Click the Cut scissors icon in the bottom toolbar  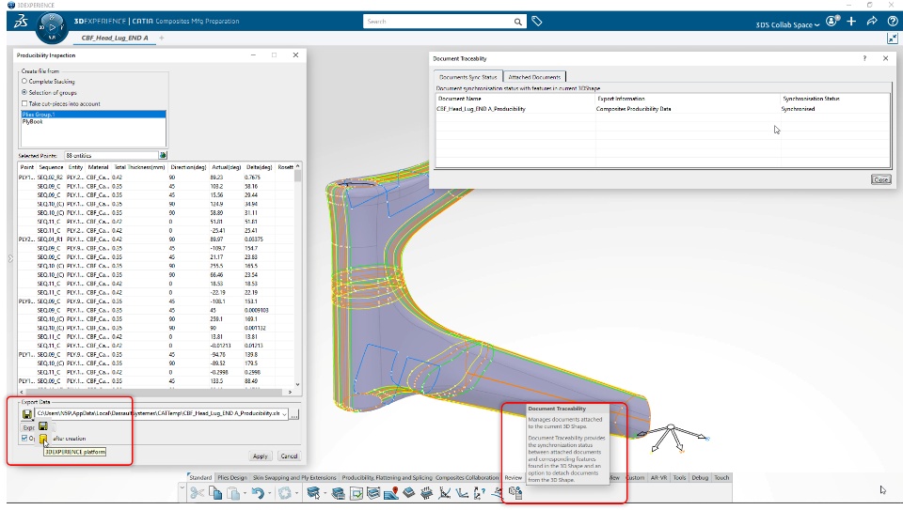tap(197, 493)
